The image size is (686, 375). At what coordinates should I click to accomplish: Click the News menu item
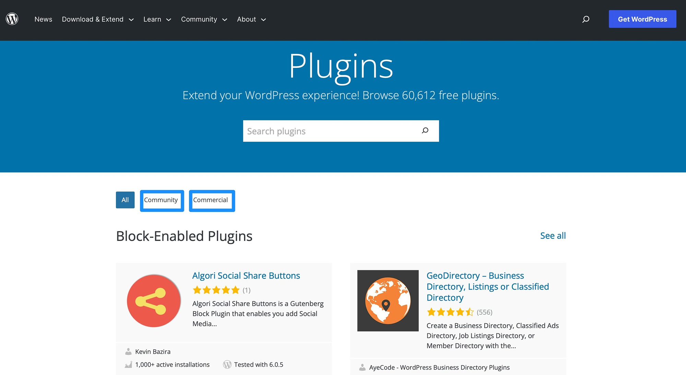[44, 19]
